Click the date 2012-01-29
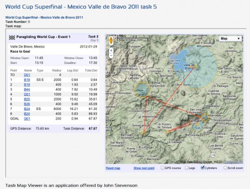The width and height of the screenshot is (250, 189). pos(88,46)
